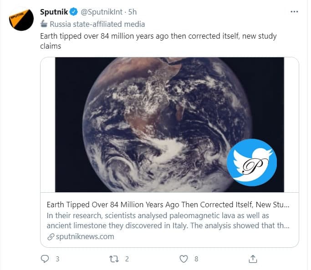The height and width of the screenshot is (270, 311).
Task: Click the blue verified badge
Action: (x=74, y=12)
